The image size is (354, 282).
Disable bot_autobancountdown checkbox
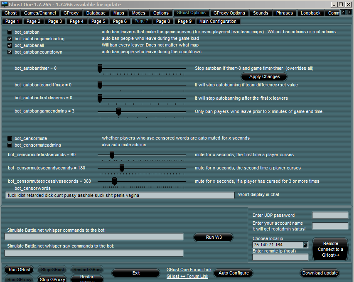10,52
